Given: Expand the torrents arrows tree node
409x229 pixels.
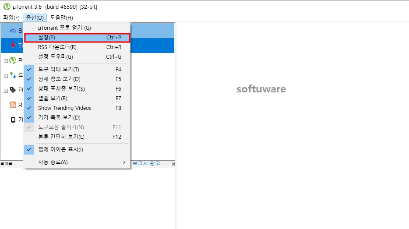Looking at the screenshot, I should pos(6,76).
